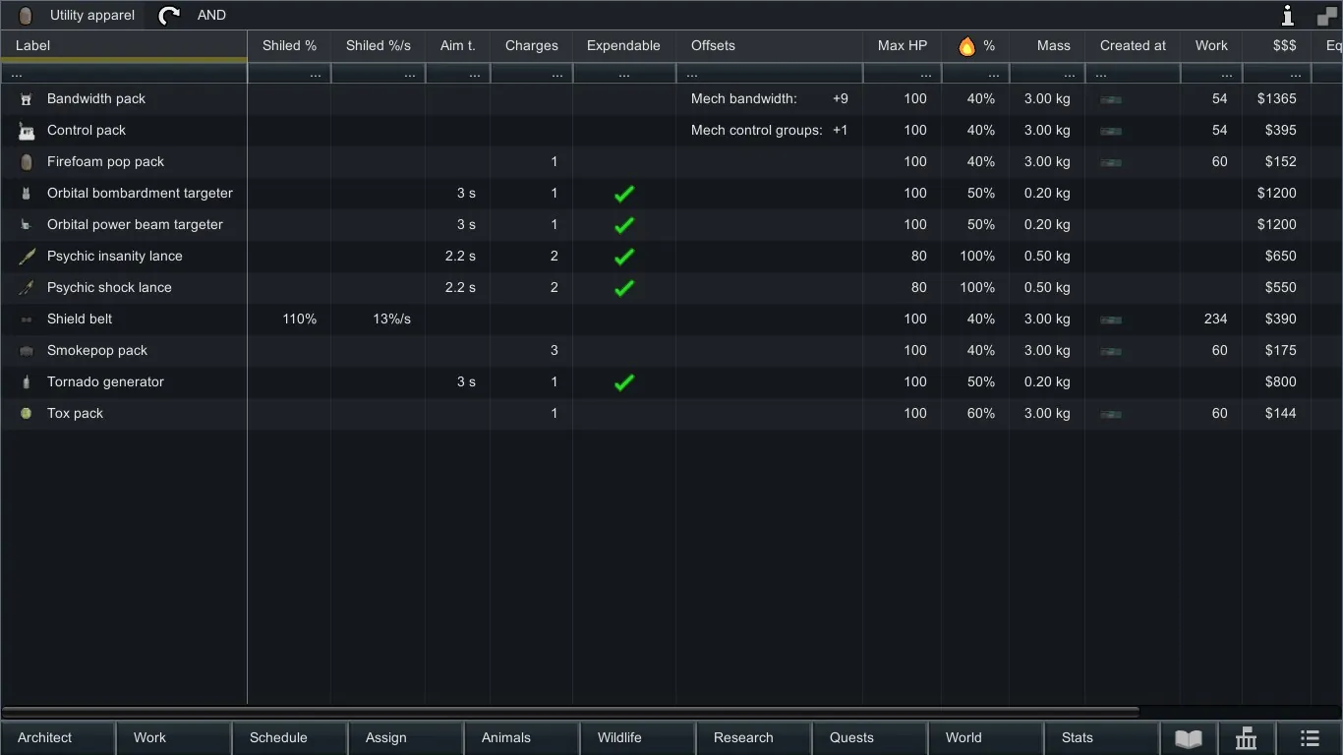Viewport: 1343px width, 755px height.
Task: Open the Created at column filter
Action: coord(1132,74)
